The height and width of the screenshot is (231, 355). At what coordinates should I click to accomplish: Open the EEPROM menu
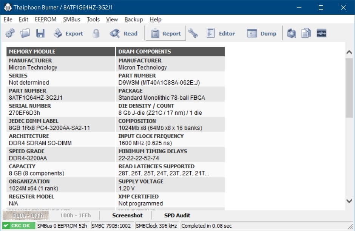click(x=45, y=20)
